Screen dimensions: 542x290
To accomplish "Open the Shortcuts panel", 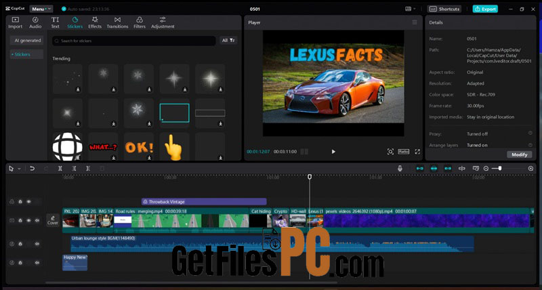I will pos(445,9).
